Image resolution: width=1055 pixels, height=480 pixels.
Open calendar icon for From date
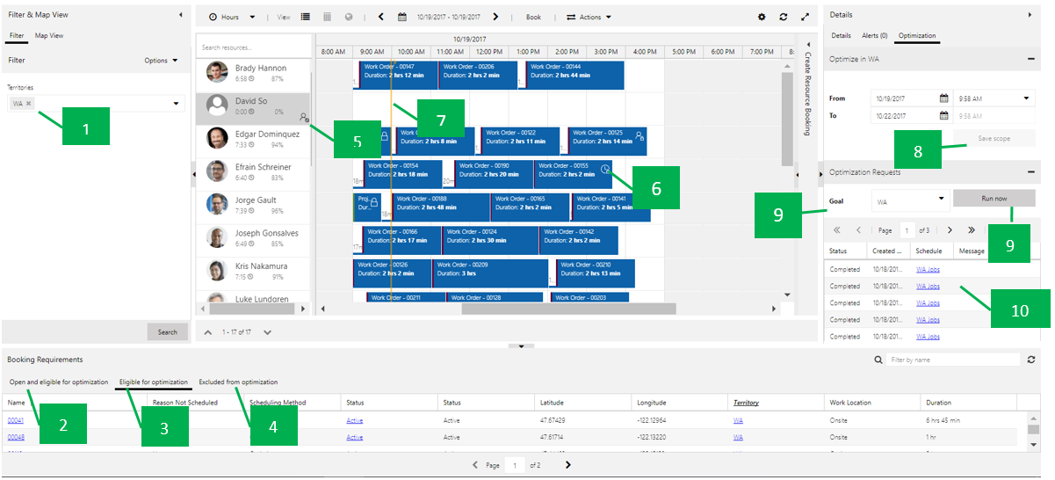tap(943, 98)
